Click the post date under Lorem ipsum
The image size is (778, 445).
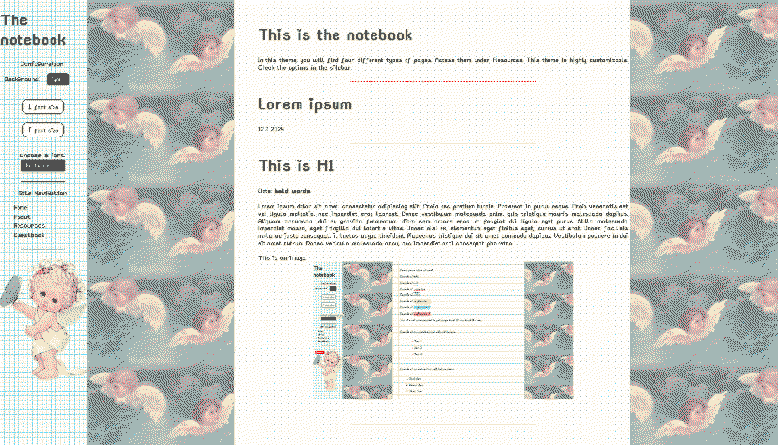tap(270, 128)
